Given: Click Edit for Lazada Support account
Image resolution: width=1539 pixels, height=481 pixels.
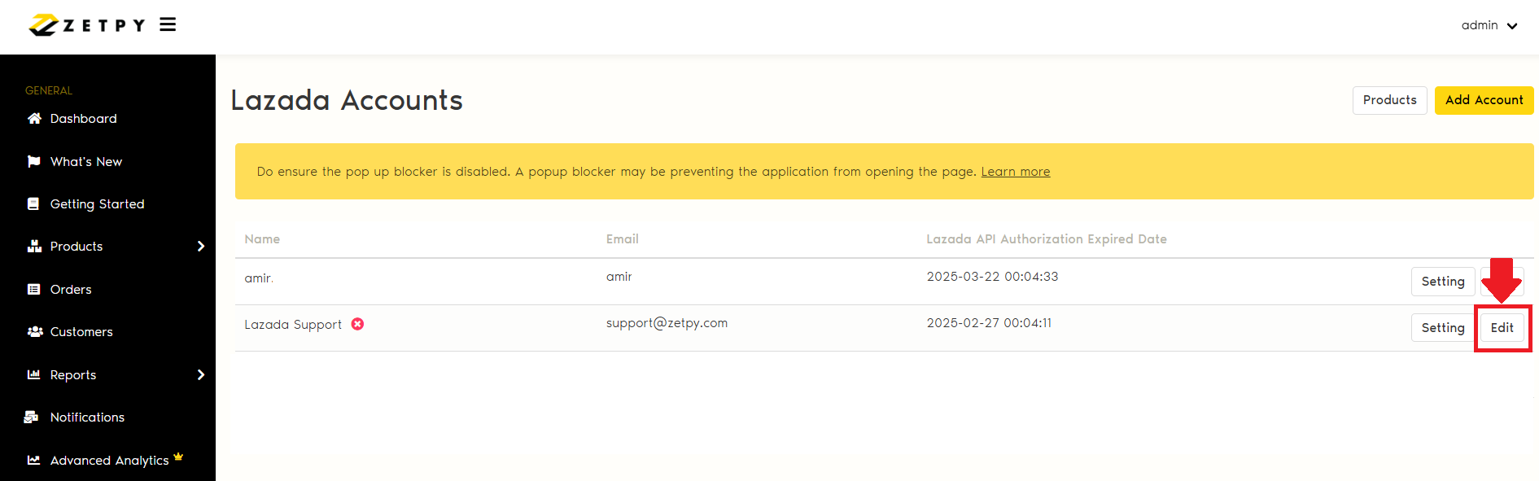Looking at the screenshot, I should click(x=1502, y=328).
